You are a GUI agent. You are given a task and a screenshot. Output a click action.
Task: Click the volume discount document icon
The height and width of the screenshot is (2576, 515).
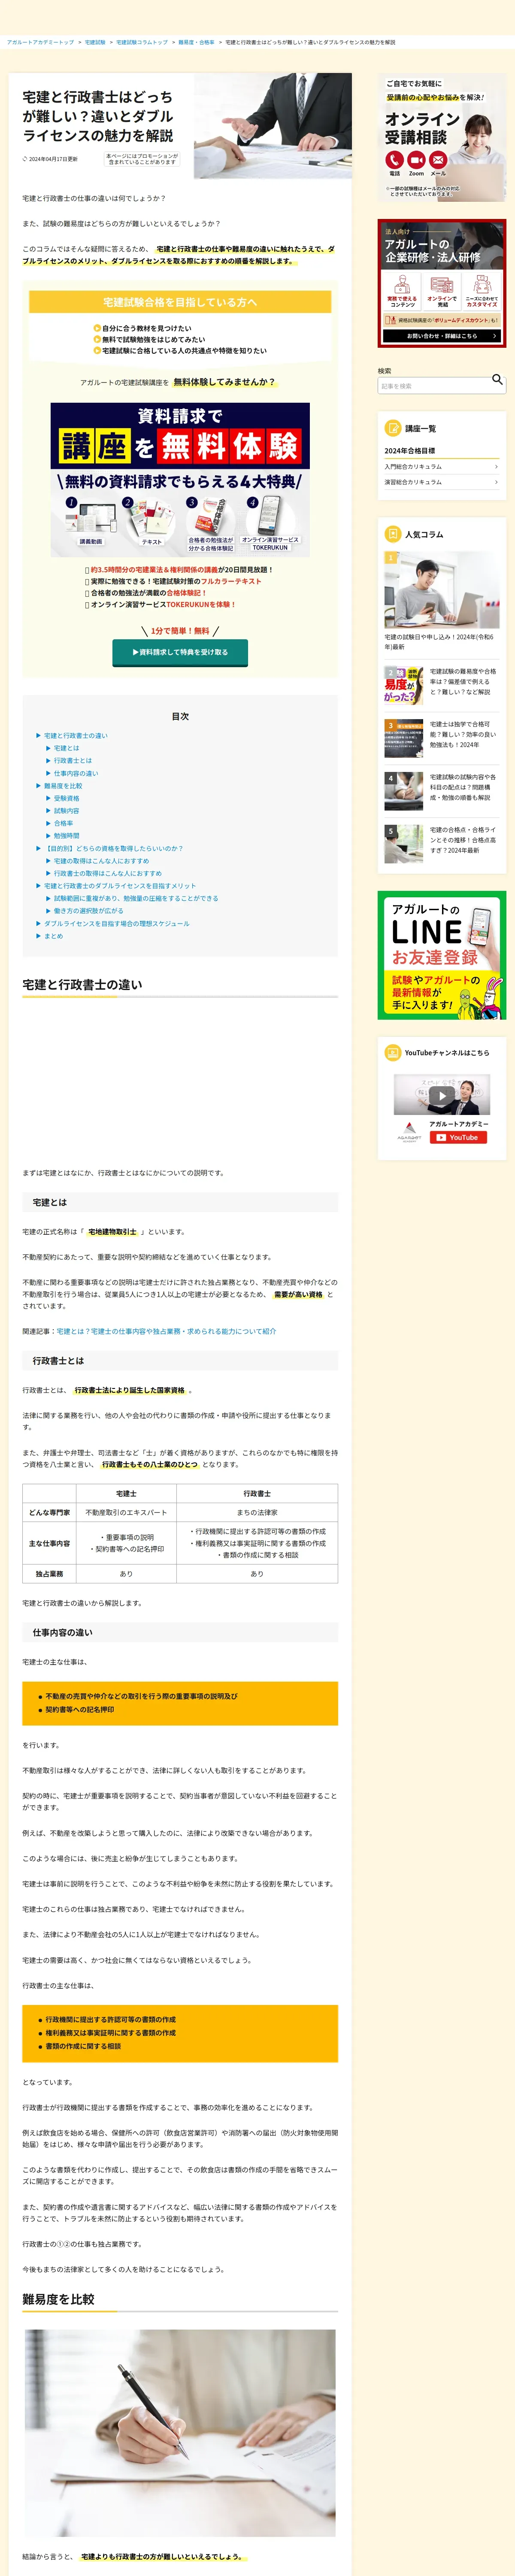click(392, 320)
